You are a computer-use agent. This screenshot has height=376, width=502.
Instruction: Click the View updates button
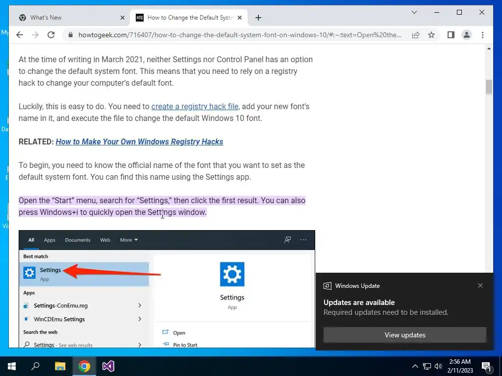[405, 335]
